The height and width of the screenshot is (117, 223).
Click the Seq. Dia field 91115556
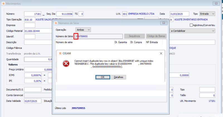pos(65,14)
